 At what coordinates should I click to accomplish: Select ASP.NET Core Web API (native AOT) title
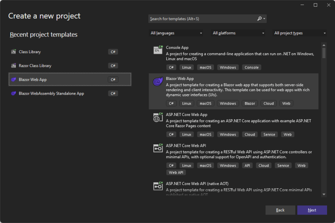[x=197, y=184]
